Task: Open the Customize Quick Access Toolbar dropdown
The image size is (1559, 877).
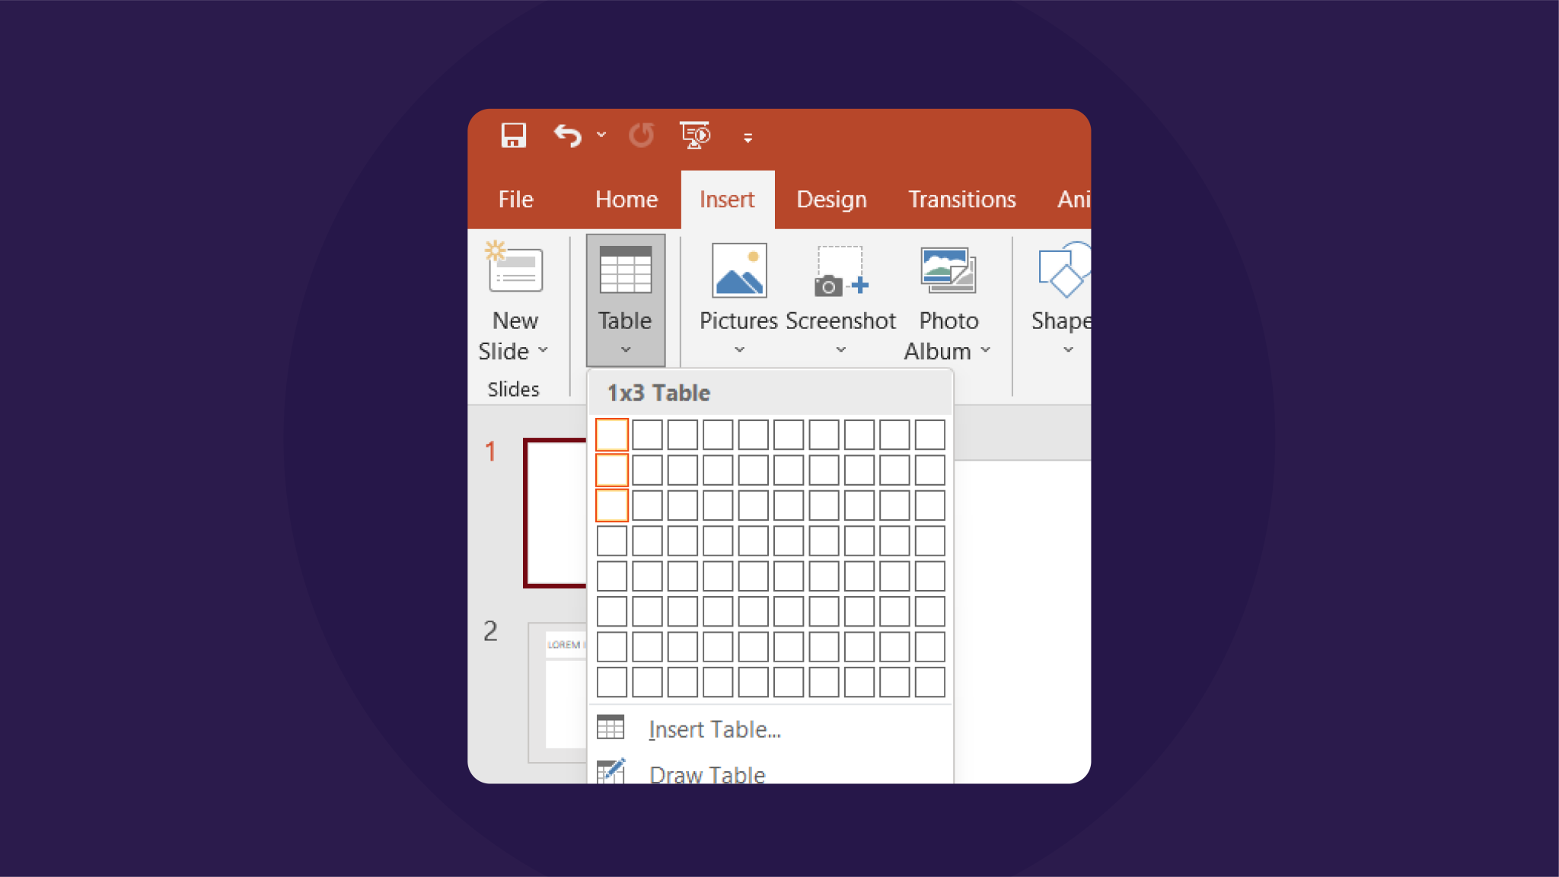Action: [748, 137]
